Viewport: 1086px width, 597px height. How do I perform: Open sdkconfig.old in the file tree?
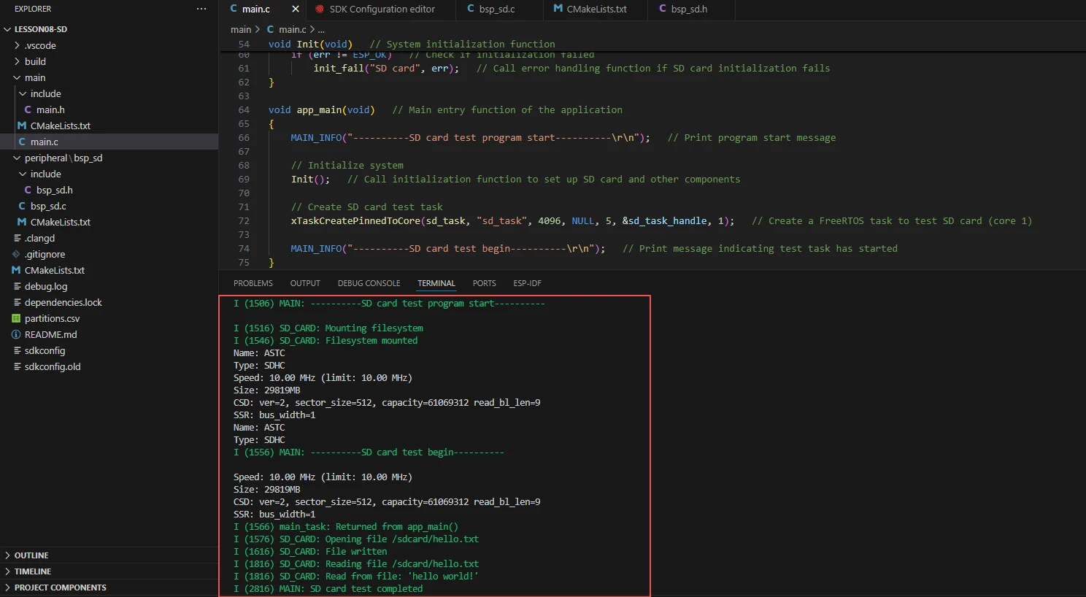tap(53, 366)
